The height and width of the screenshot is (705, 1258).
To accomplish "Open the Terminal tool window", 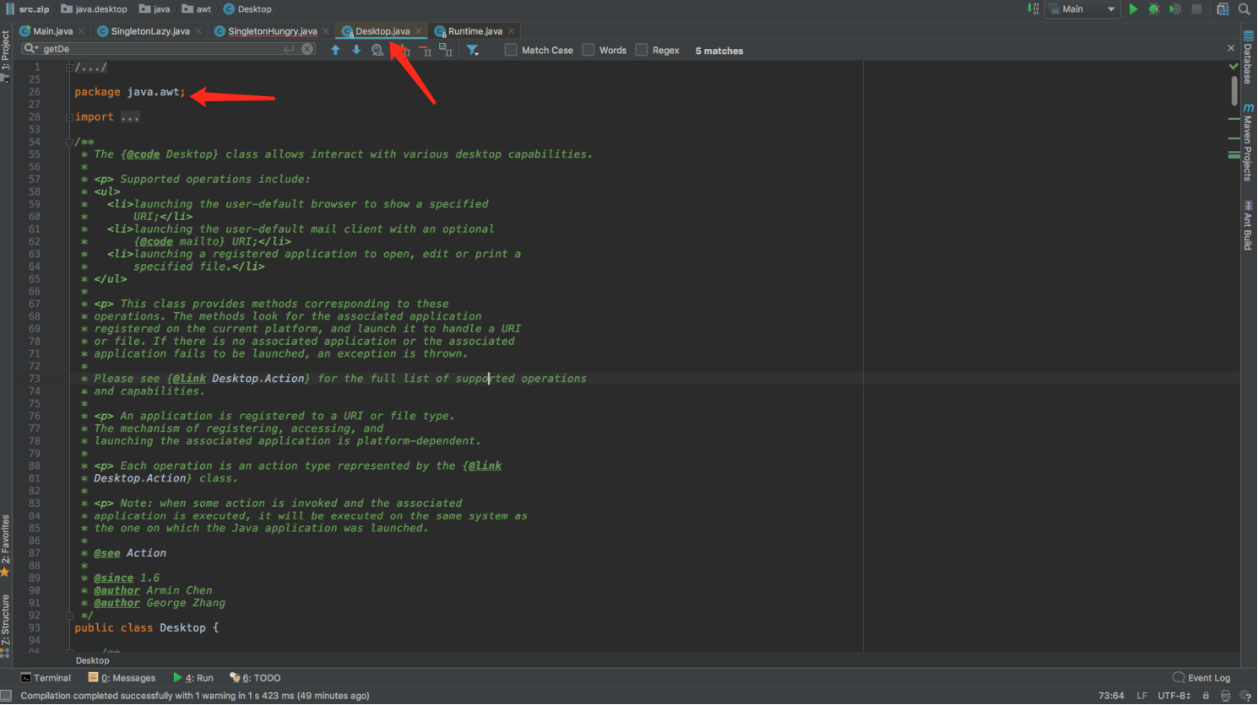I will pos(46,678).
